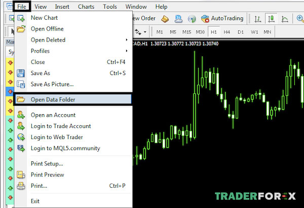Click the New Order toolbar button
The width and height of the screenshot is (304, 208).
pyautogui.click(x=144, y=18)
